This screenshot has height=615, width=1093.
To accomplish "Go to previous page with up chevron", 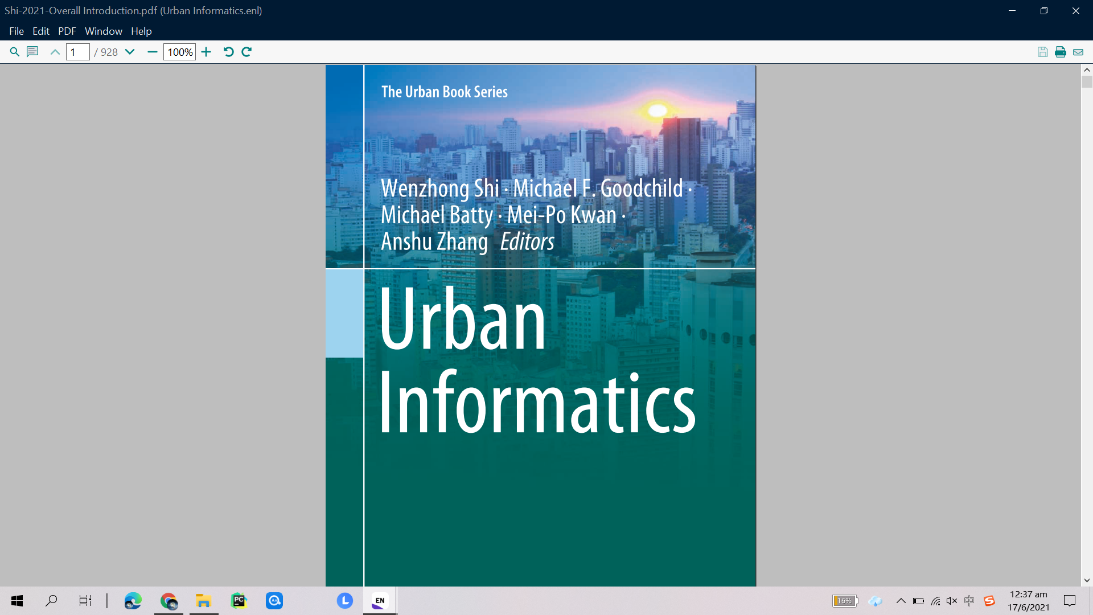I will 55,52.
